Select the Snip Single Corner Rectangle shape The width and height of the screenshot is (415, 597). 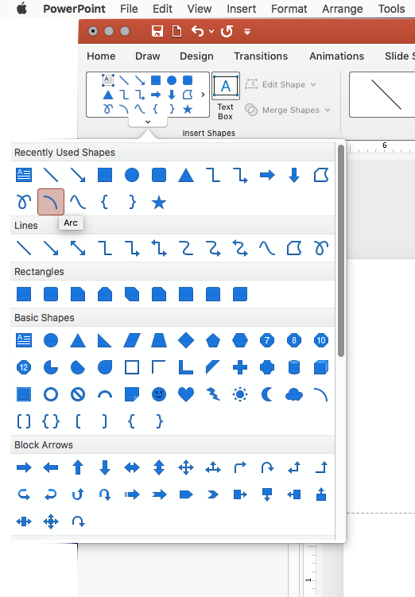click(x=78, y=294)
